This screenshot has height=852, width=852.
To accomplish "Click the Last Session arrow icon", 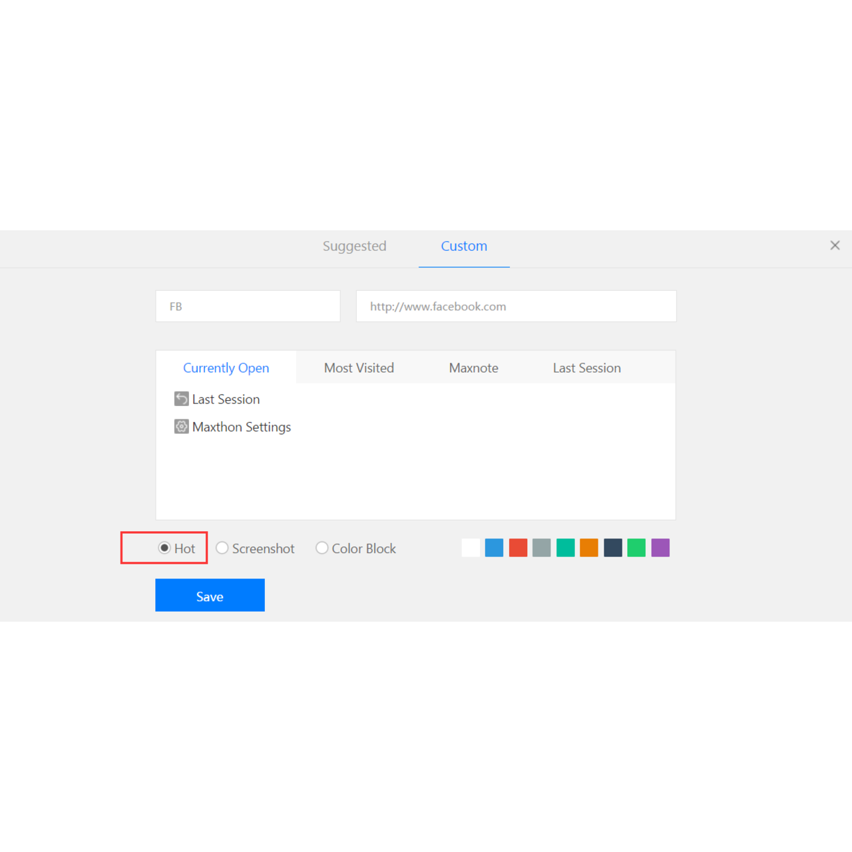I will (x=181, y=399).
